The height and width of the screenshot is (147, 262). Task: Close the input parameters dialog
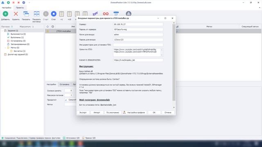coord(172,18)
